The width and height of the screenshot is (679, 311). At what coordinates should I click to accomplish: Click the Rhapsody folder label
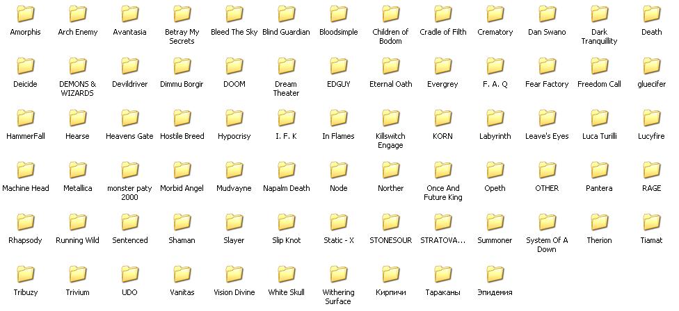click(25, 240)
